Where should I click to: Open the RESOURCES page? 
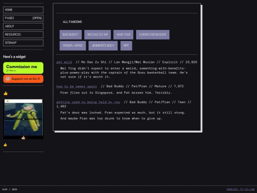pyautogui.click(x=23, y=35)
